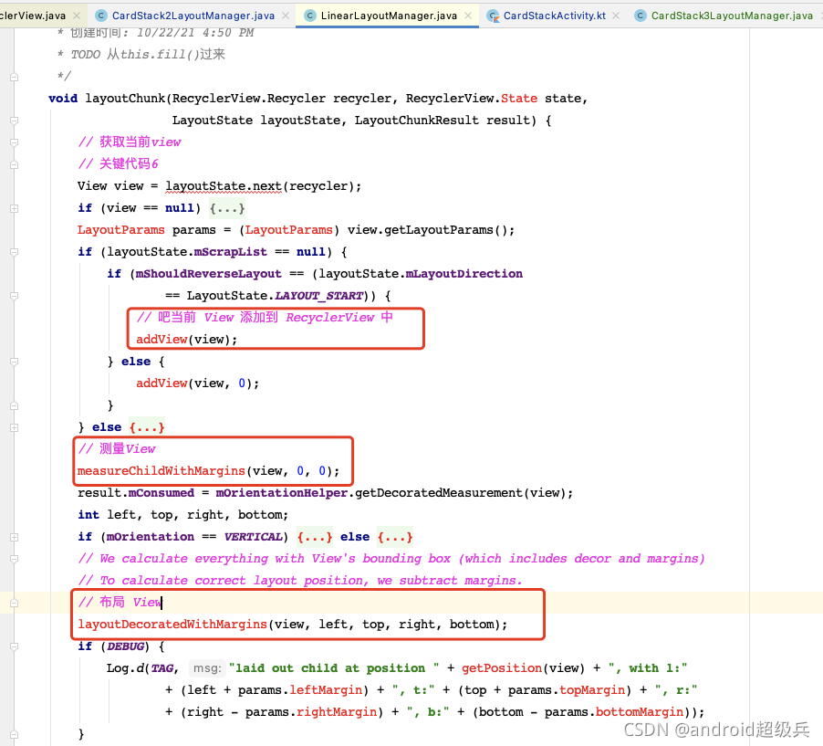Collapse the fold at LayoutState.LAYOUT_START line
Image resolution: width=823 pixels, height=746 pixels.
[15, 296]
